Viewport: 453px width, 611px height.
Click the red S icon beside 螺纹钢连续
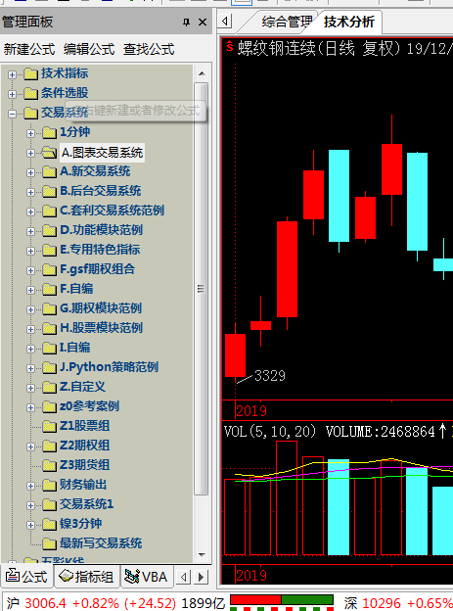229,46
